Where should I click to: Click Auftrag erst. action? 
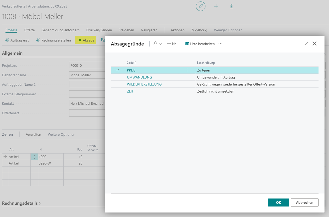click(x=17, y=40)
